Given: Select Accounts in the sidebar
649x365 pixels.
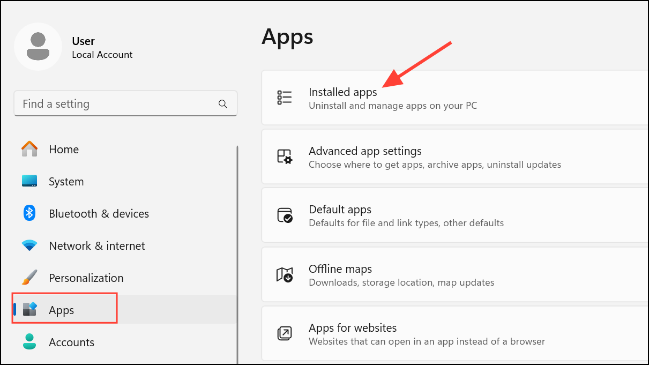Looking at the screenshot, I should [x=125, y=342].
